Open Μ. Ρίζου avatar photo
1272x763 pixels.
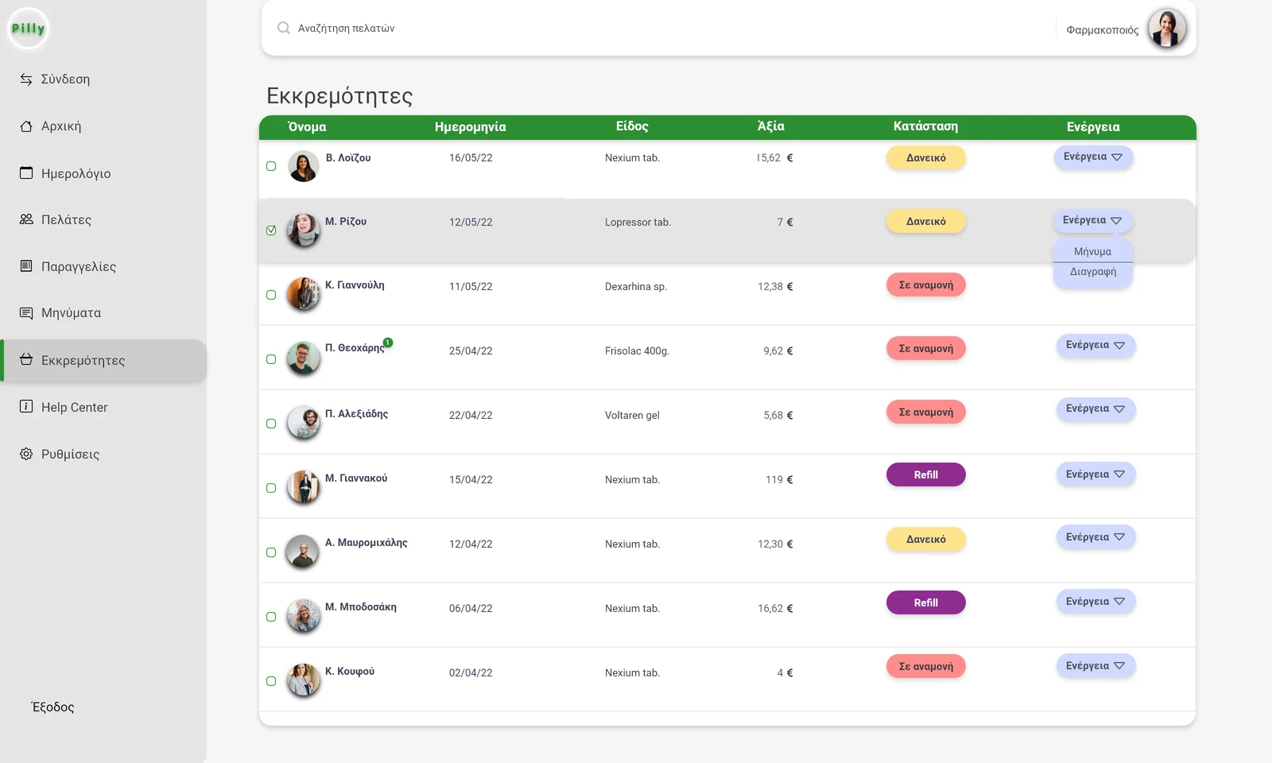coord(303,230)
